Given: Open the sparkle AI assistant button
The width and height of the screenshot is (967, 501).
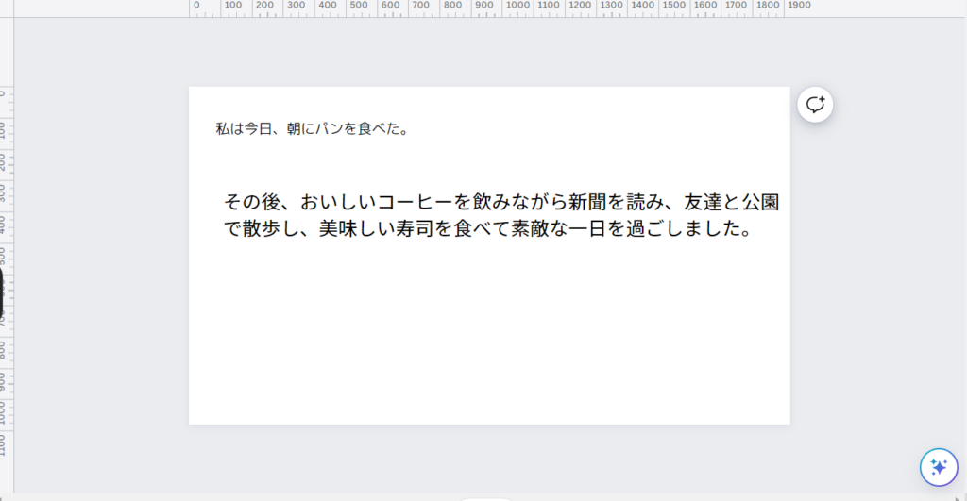Looking at the screenshot, I should [x=939, y=467].
